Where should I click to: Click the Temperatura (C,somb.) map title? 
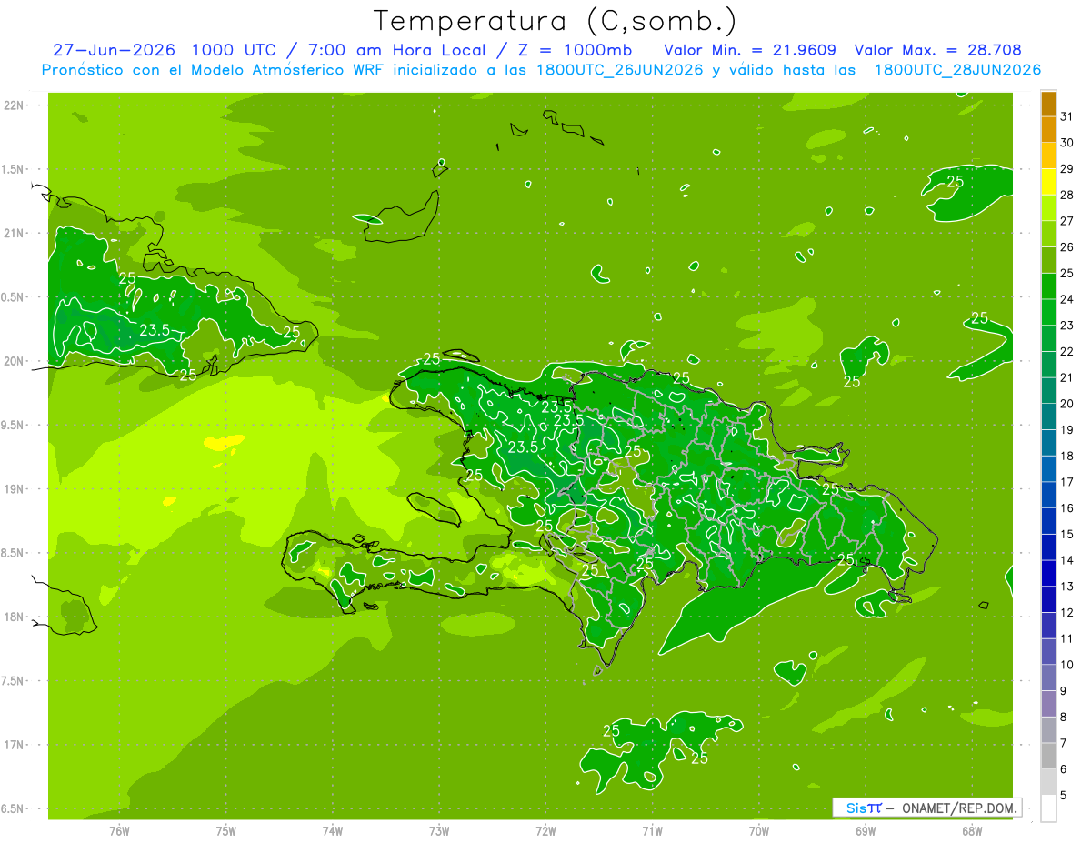556,21
